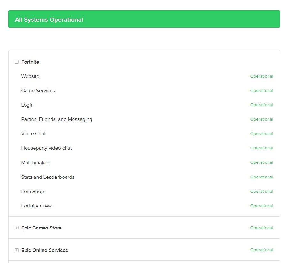Expand the Epic Online Services group

17,250
